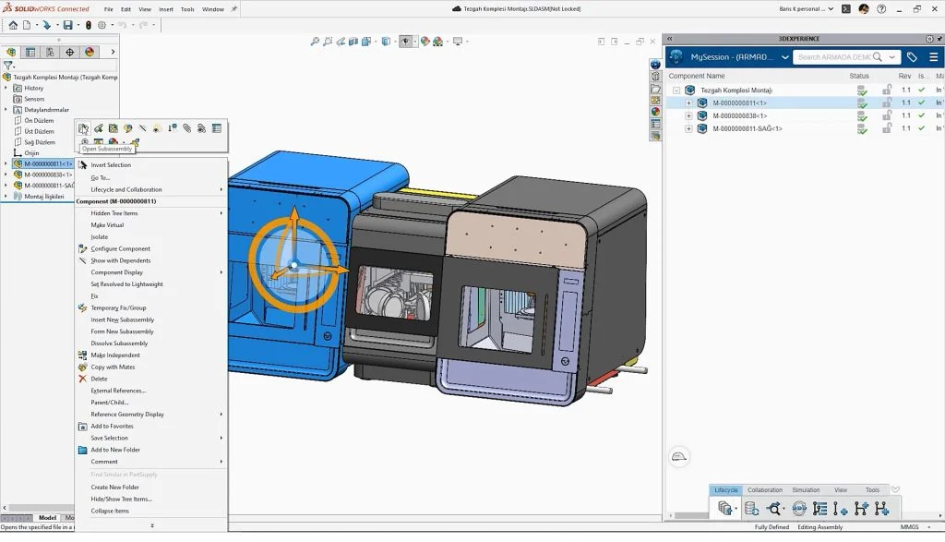Click the Zoom to Fit magnifier icon

315,42
